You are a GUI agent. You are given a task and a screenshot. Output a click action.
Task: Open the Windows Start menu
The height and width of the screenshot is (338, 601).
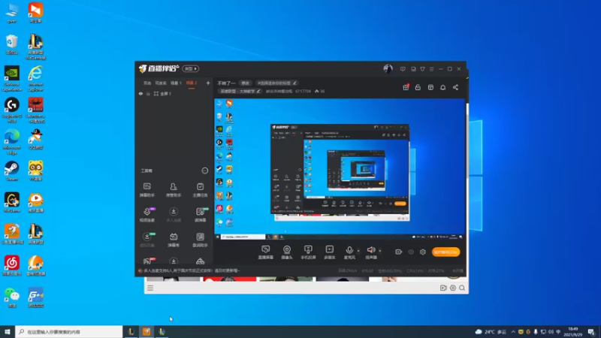tap(8, 331)
